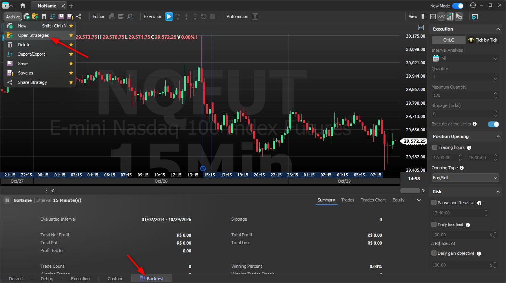Viewport: 506px width, 283px height.
Task: Click the new strategy icon in the toolbar
Action: (27, 16)
